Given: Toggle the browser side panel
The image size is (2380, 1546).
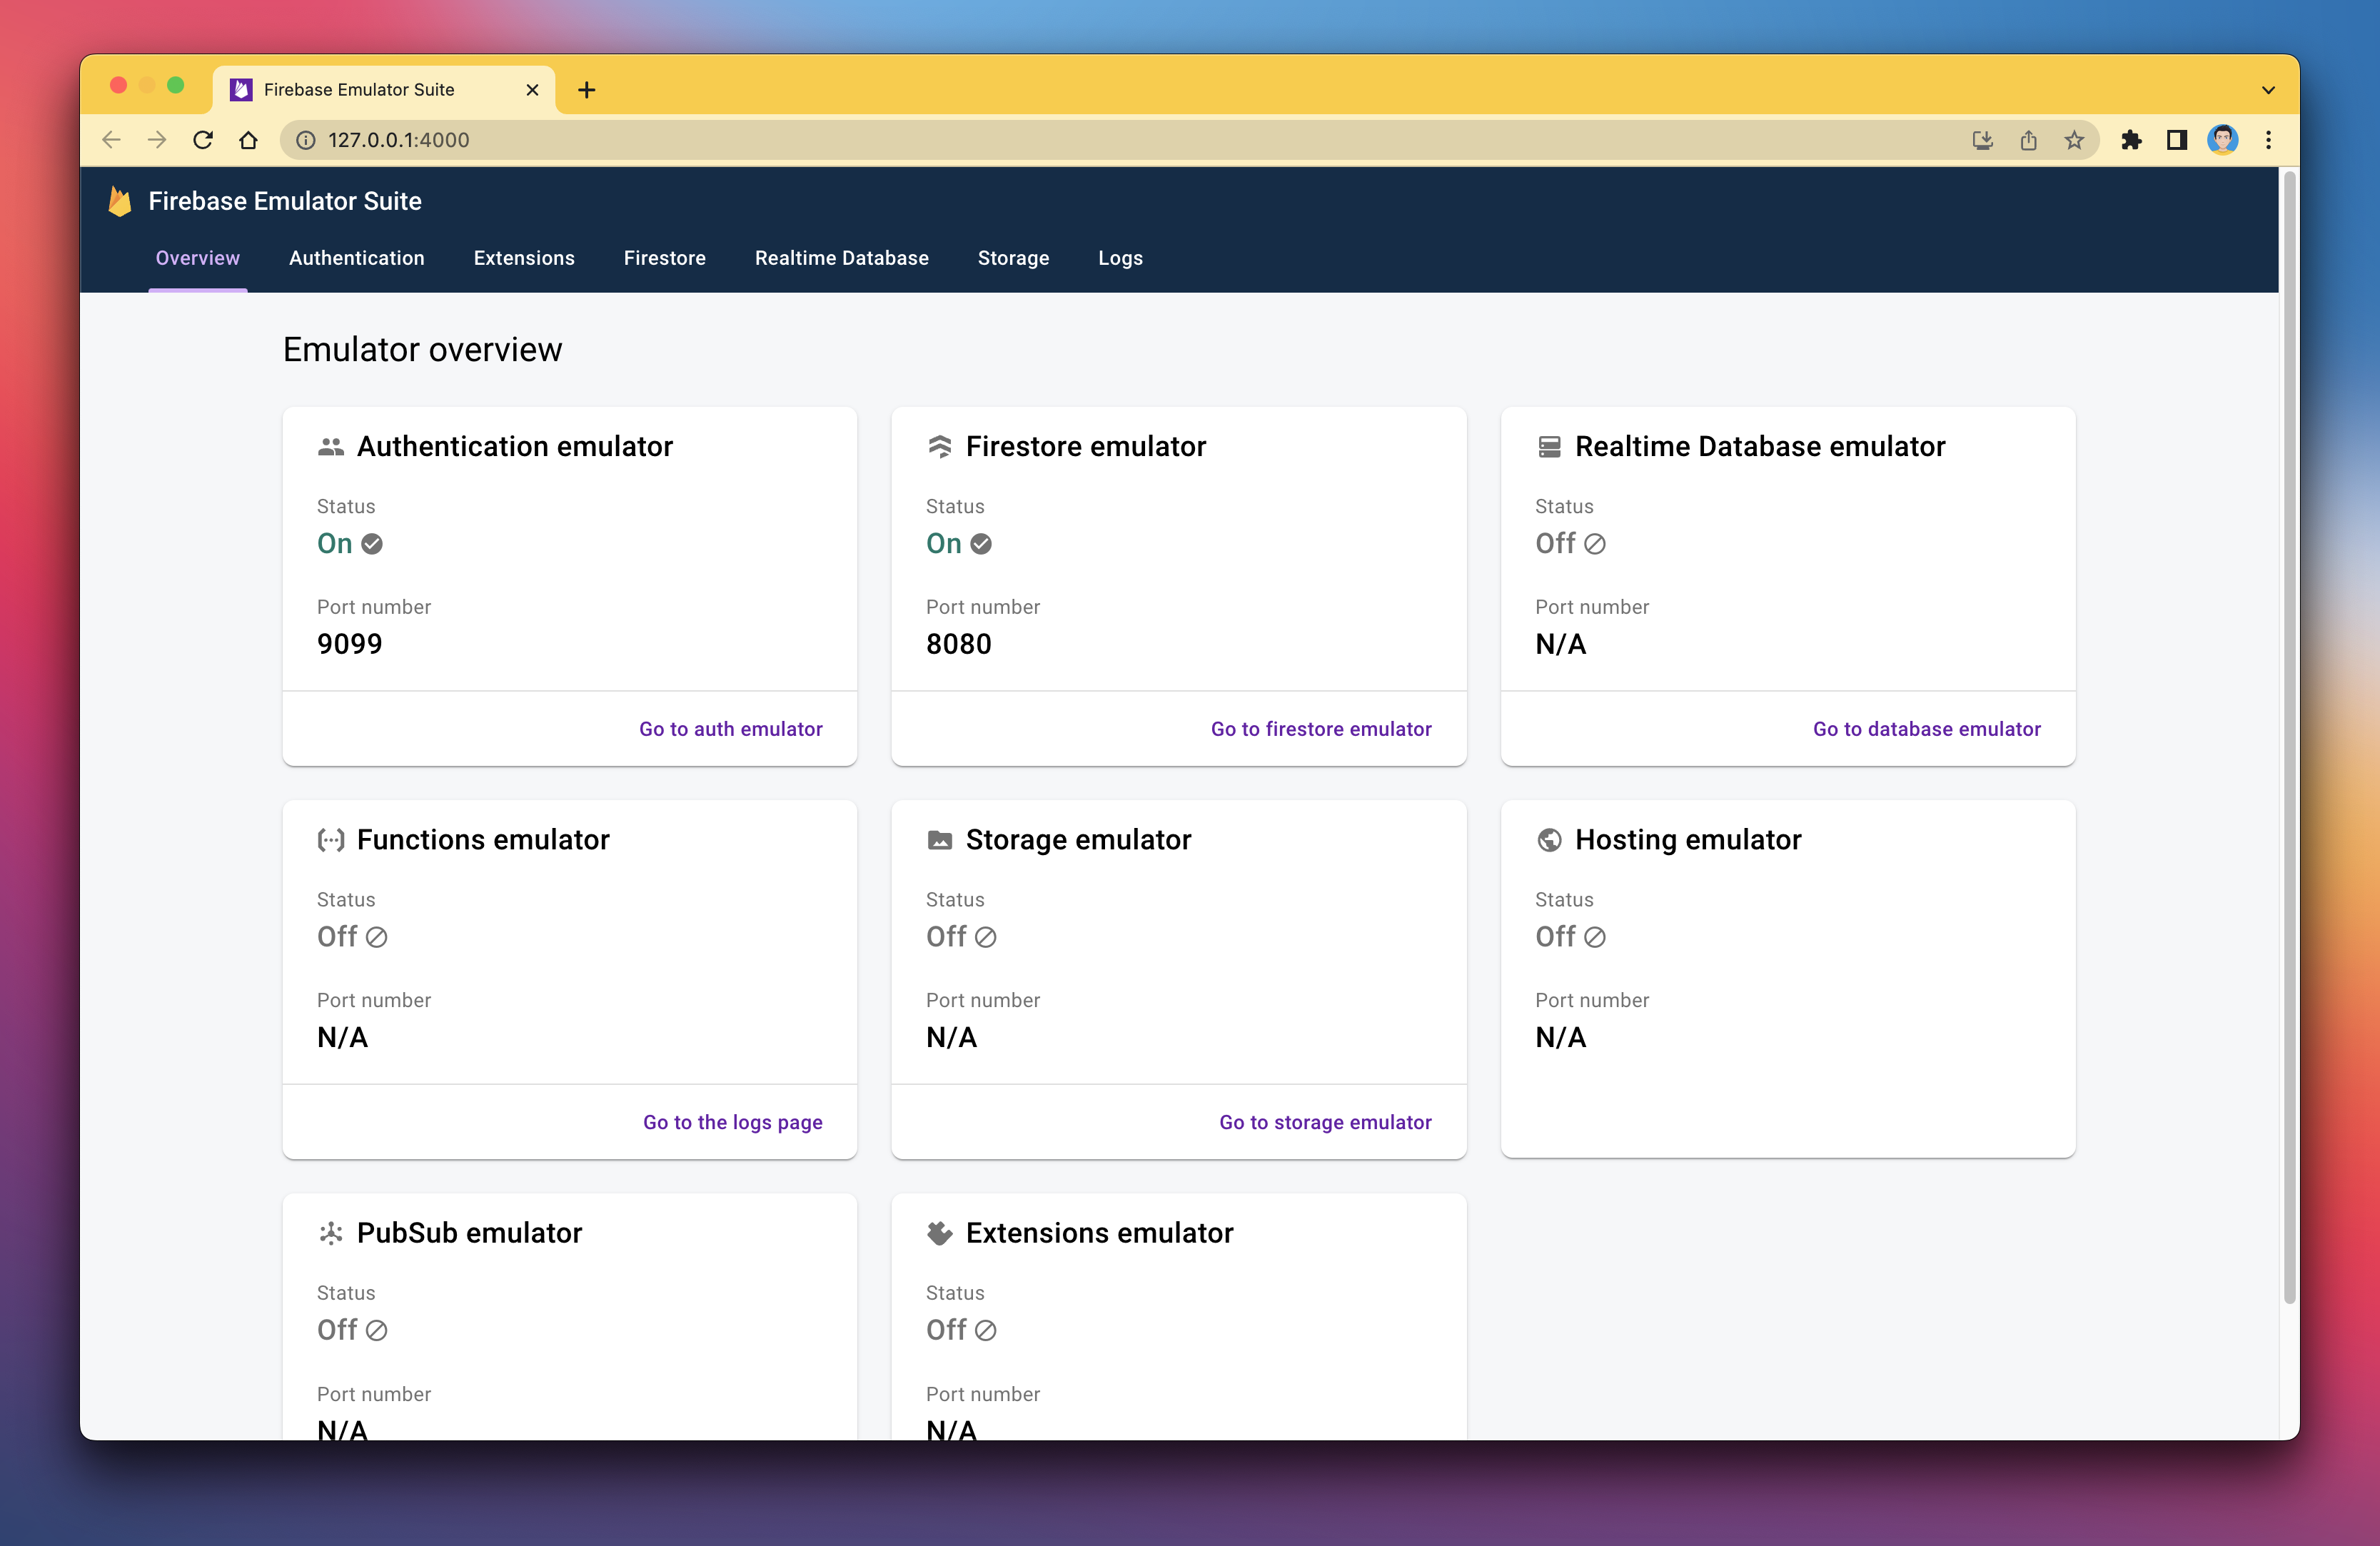Looking at the screenshot, I should click(2176, 140).
